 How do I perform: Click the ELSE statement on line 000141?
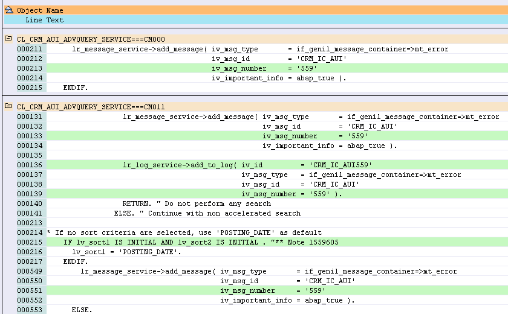coord(124,213)
